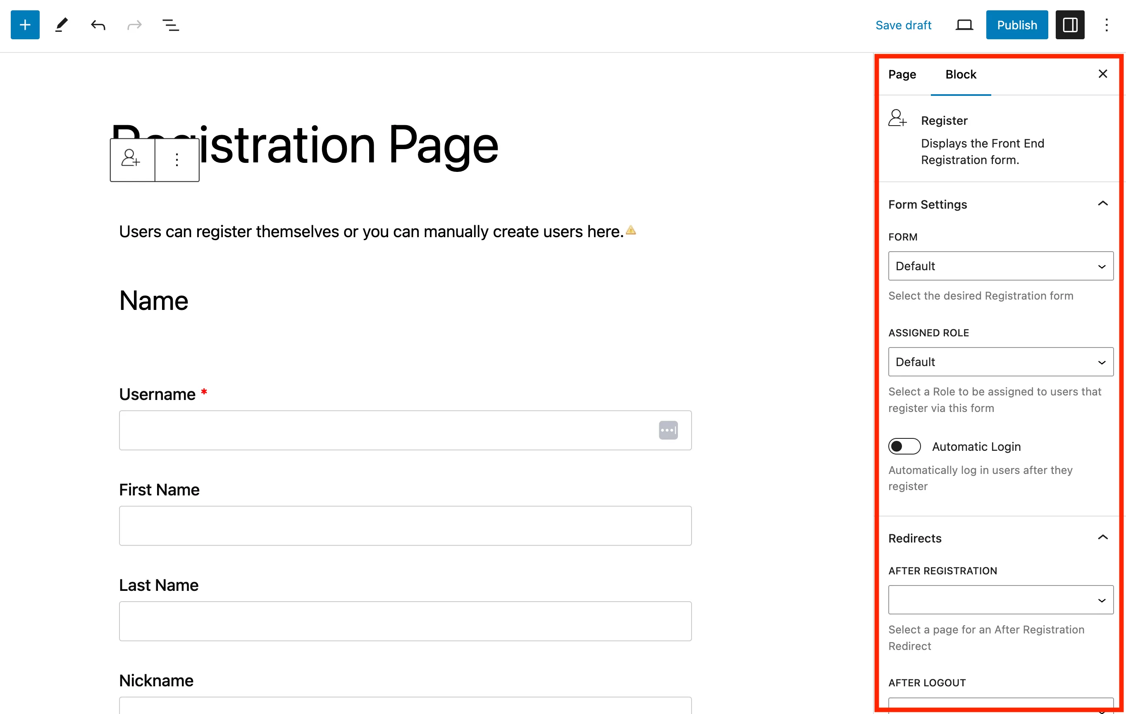Image resolution: width=1126 pixels, height=714 pixels.
Task: Click the 'Register' block name in sidebar
Action: click(944, 121)
